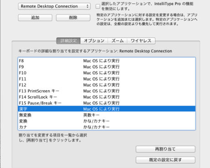Select the F8 row in the list
This screenshot has height=168, width=210.
pyautogui.click(x=107, y=61)
